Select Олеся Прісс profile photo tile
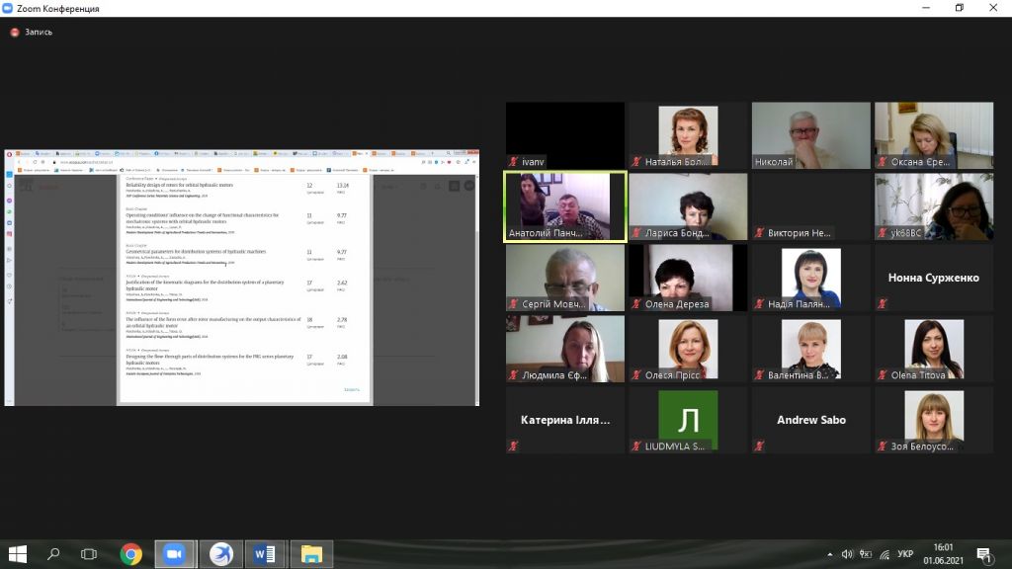Screen dimensions: 1012x569 [x=688, y=349]
